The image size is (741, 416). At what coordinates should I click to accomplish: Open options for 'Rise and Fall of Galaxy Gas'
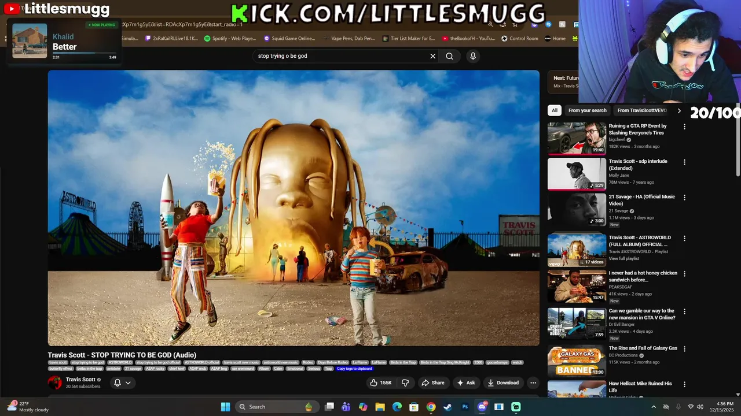pos(684,349)
